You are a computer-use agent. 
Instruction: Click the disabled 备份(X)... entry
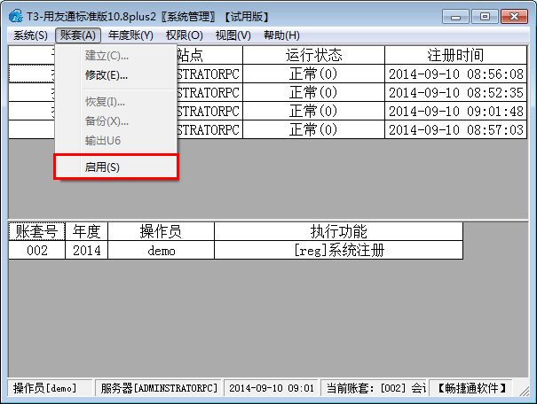pos(116,120)
